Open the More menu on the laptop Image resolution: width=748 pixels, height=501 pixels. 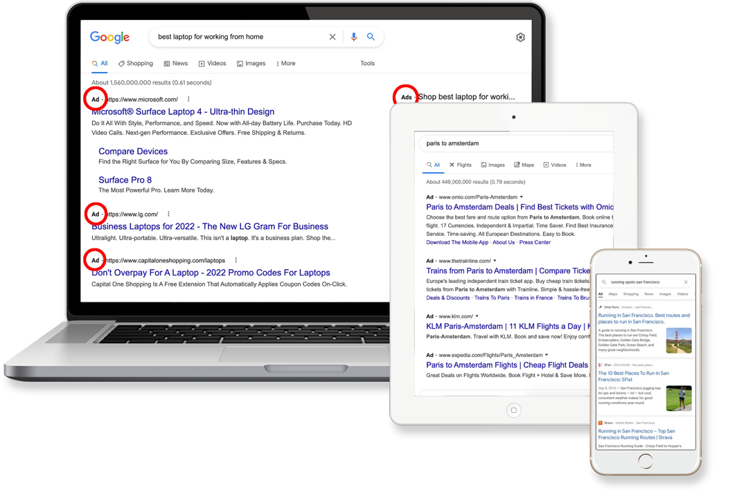point(286,64)
